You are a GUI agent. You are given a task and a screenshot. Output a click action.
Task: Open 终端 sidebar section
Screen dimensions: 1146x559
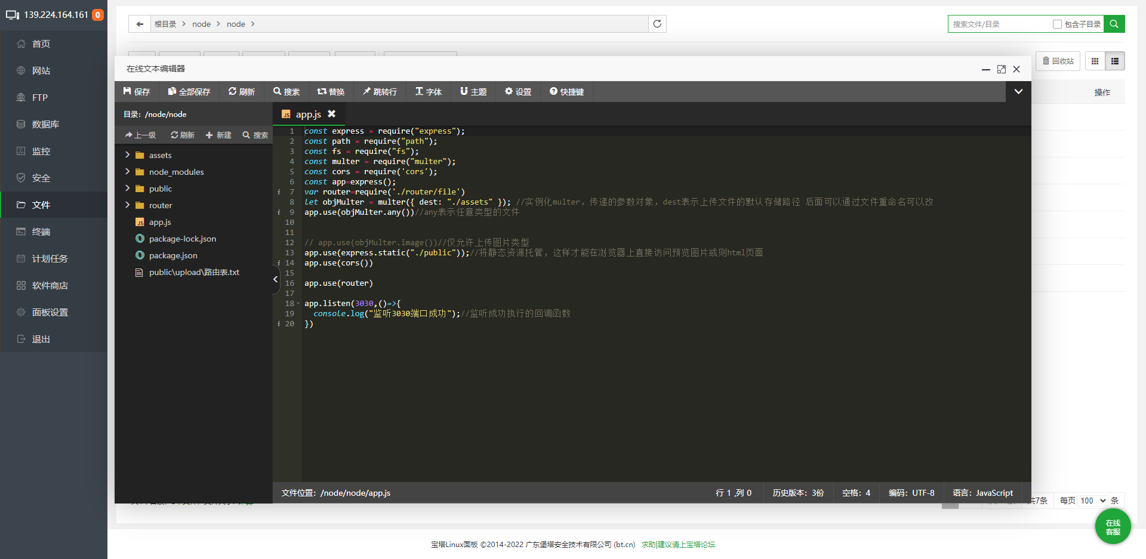coord(54,231)
